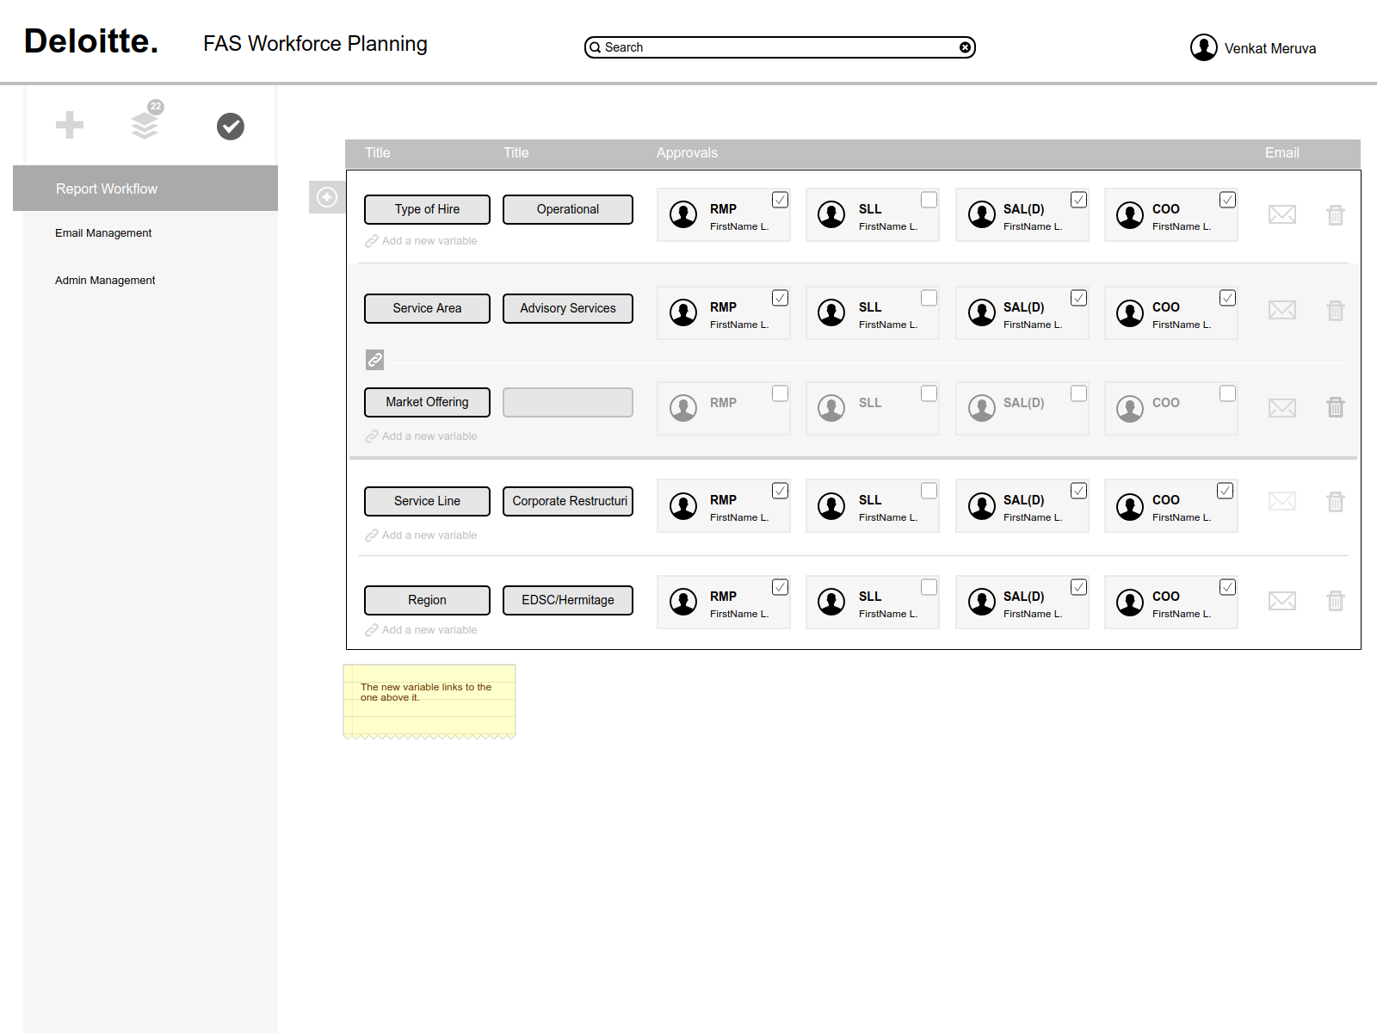The image size is (1377, 1033).
Task: Open the Region title dropdown
Action: [x=427, y=600]
